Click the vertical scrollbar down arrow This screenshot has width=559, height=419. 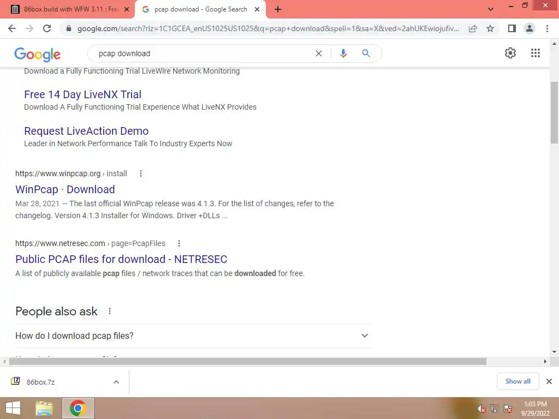pos(554,352)
